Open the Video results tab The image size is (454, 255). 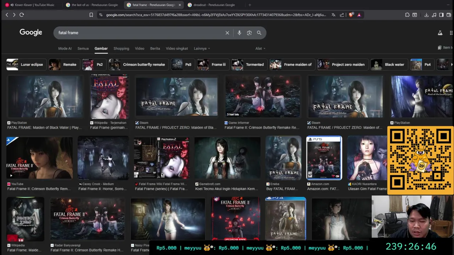[139, 49]
